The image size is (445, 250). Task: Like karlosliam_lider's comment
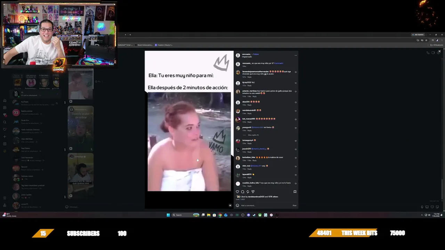pos(296,158)
